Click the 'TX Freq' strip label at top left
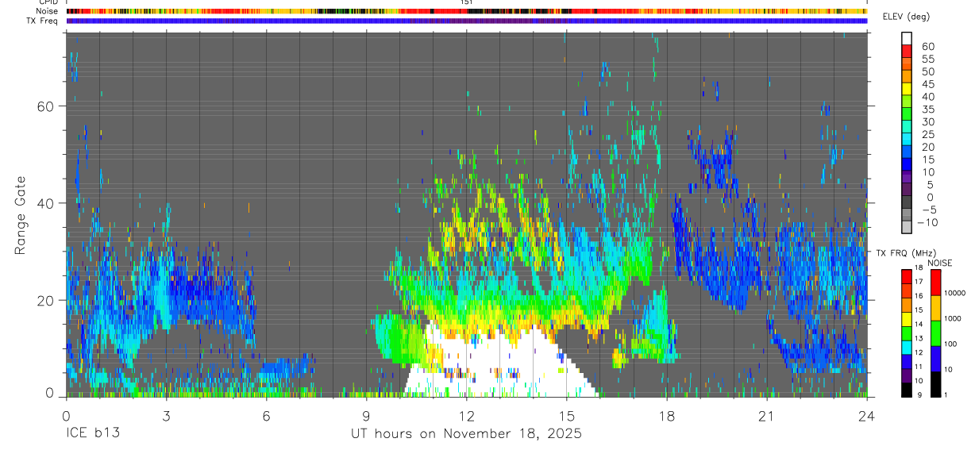This screenshot has width=975, height=450. [43, 21]
